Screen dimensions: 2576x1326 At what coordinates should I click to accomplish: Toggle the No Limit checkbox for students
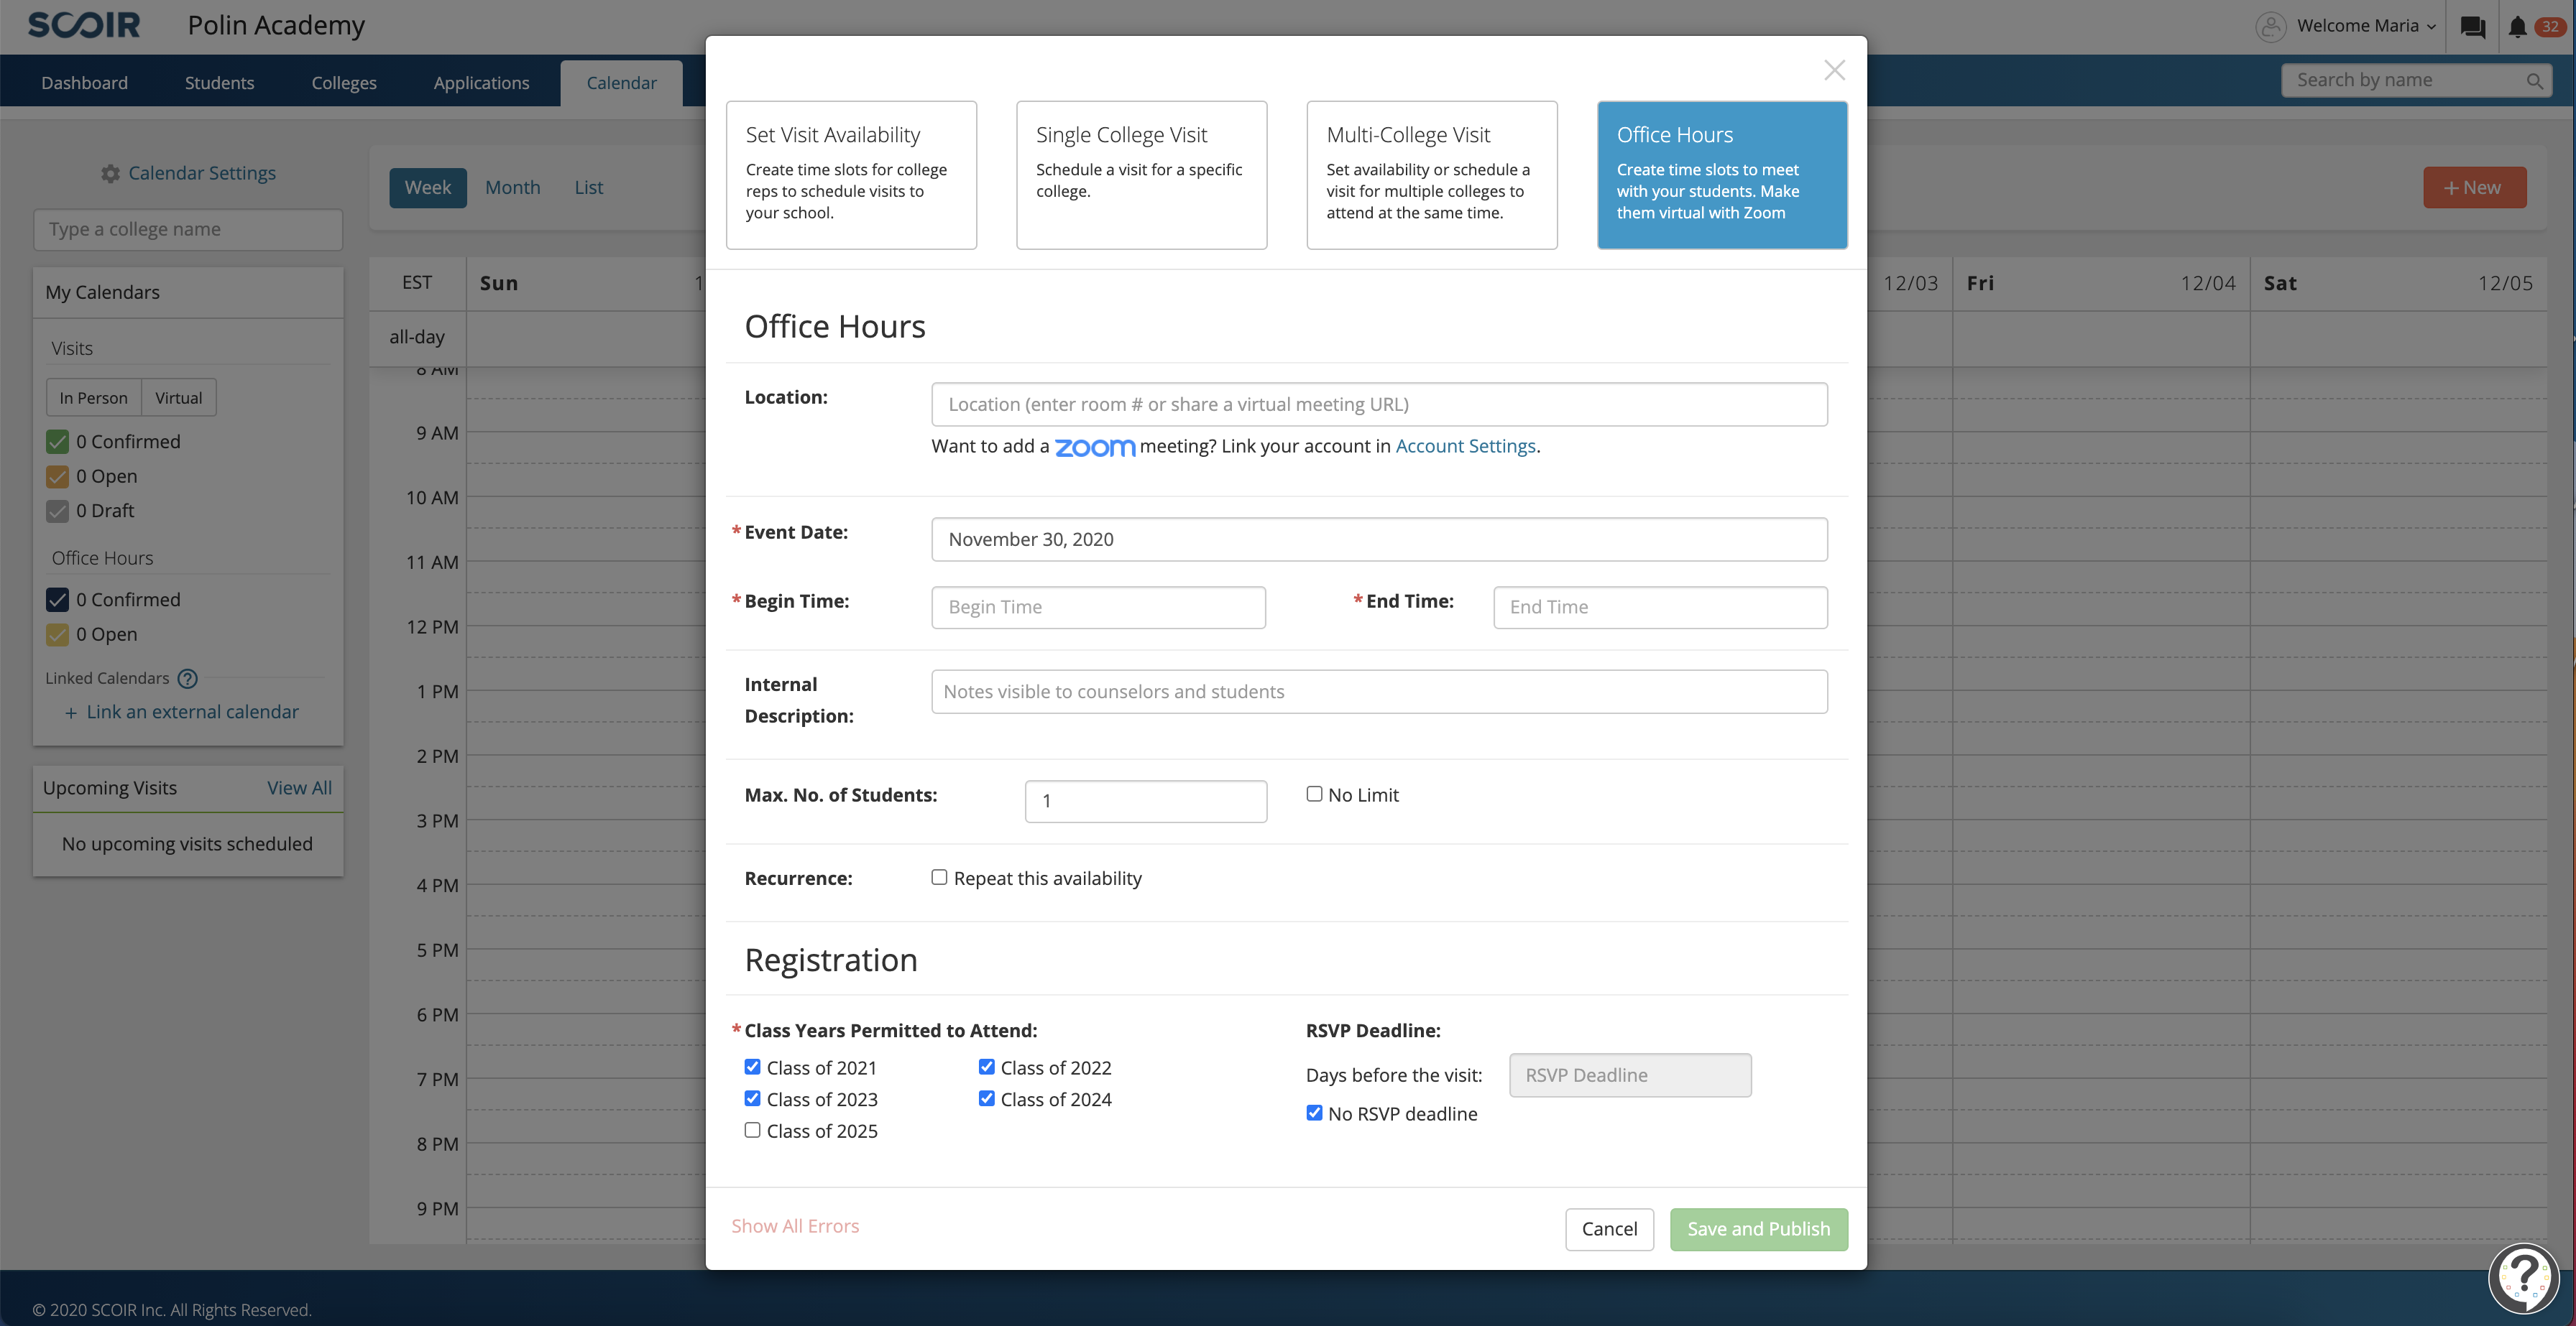1312,793
